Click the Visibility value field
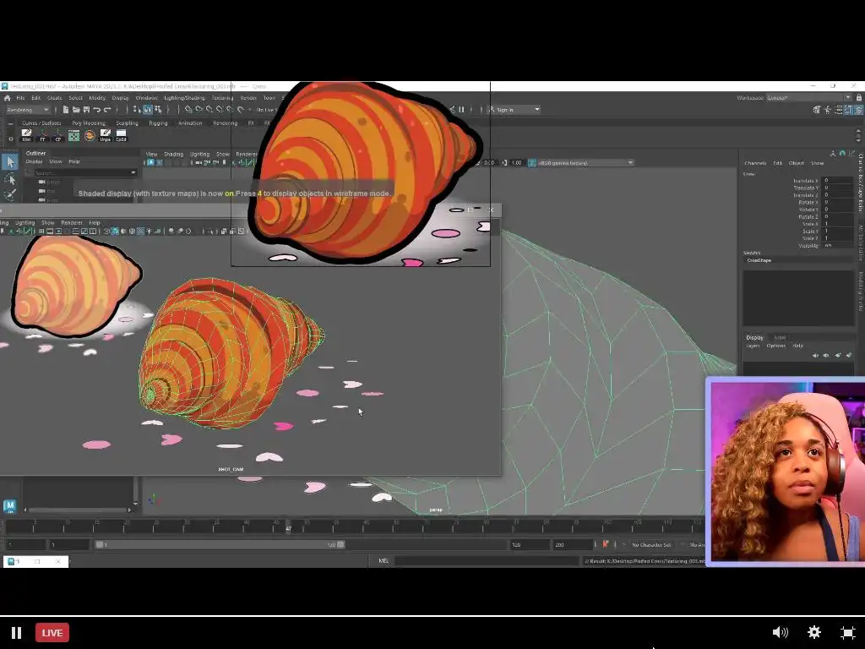865x649 pixels. [x=837, y=245]
